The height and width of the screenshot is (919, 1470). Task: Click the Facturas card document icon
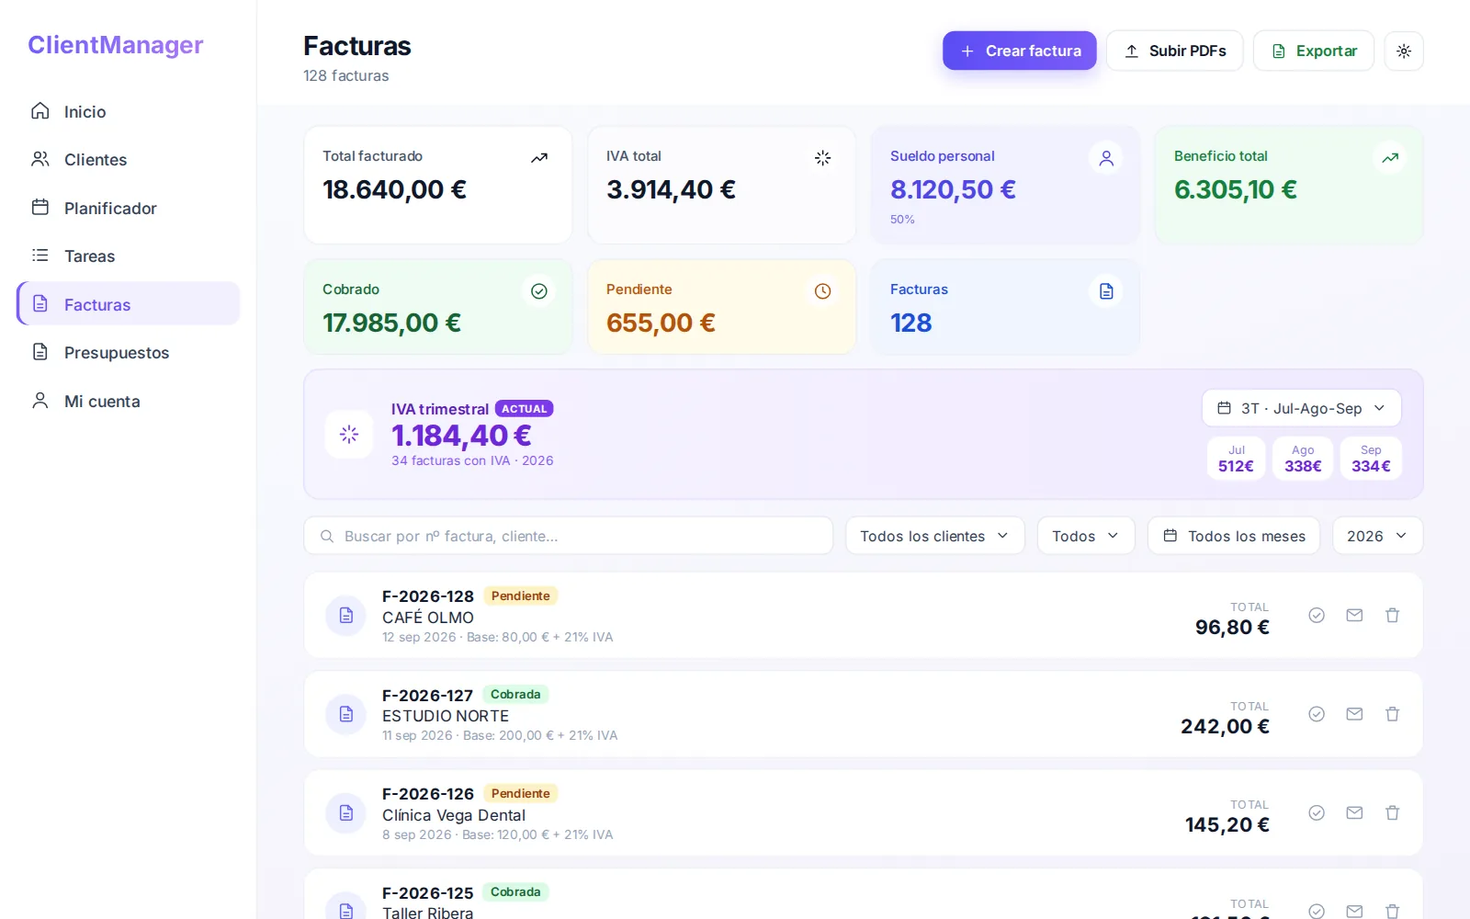(x=1106, y=291)
